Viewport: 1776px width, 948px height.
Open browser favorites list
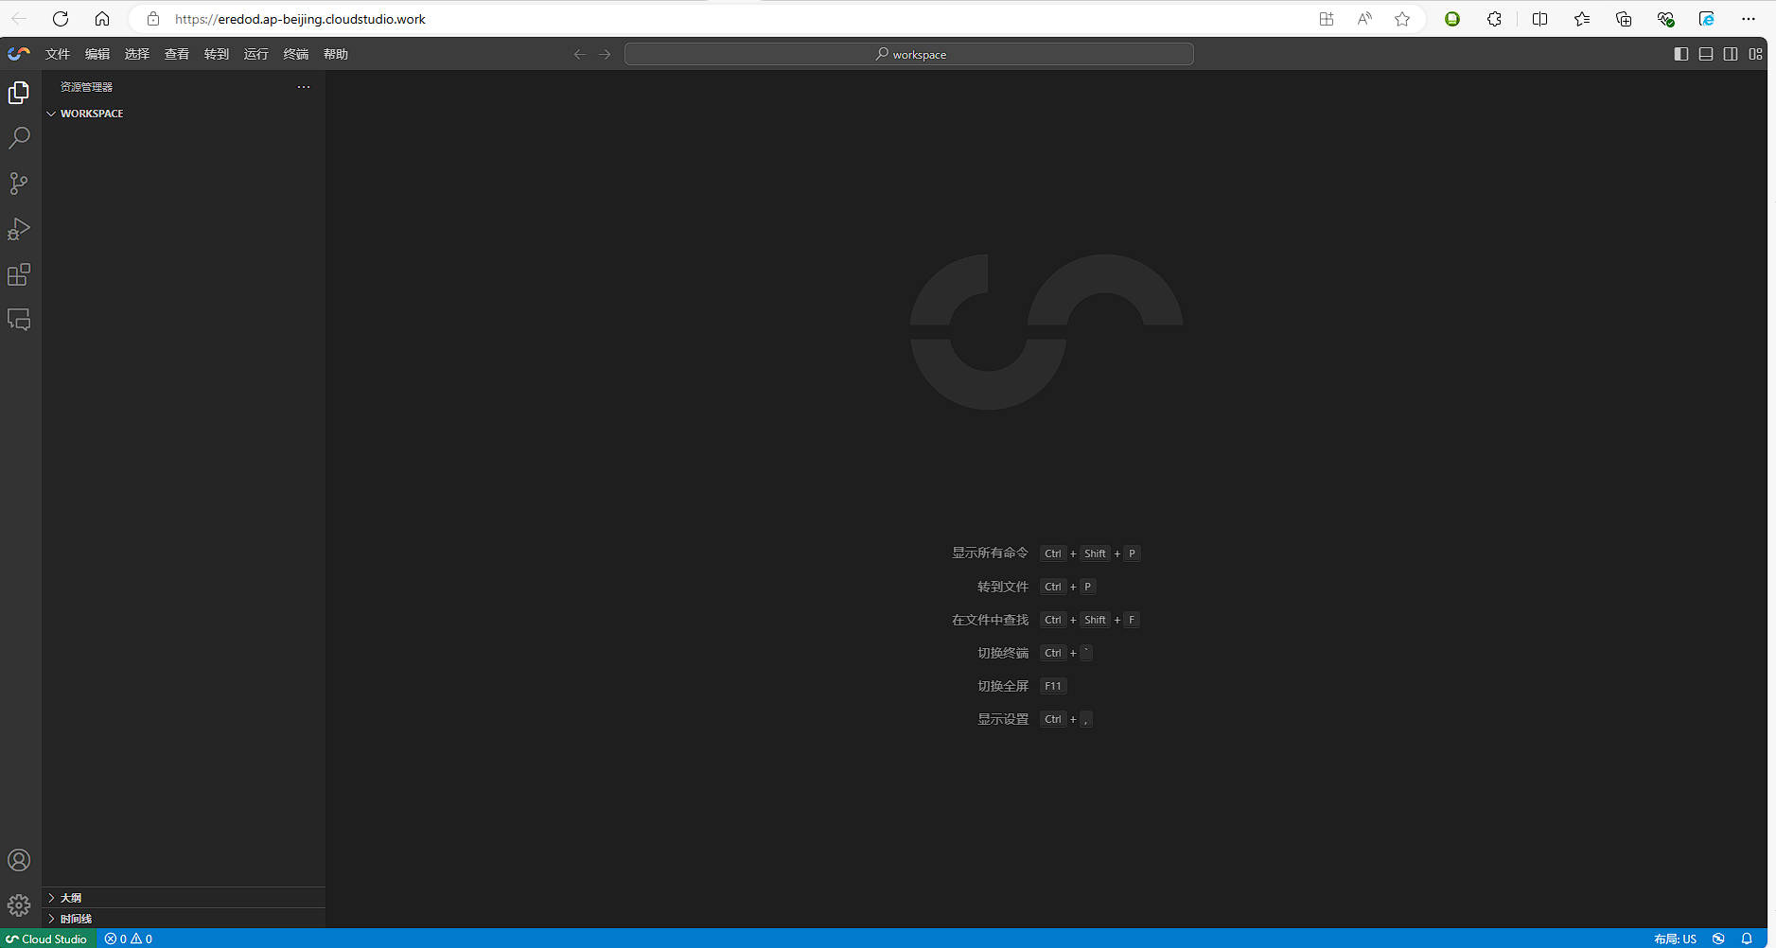pyautogui.click(x=1582, y=19)
